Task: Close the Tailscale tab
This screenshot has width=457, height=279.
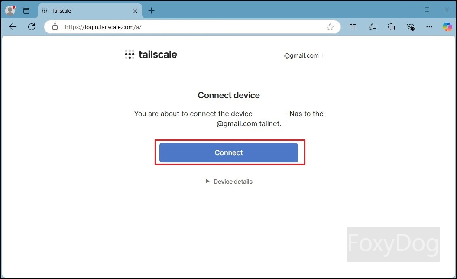Action: point(135,11)
